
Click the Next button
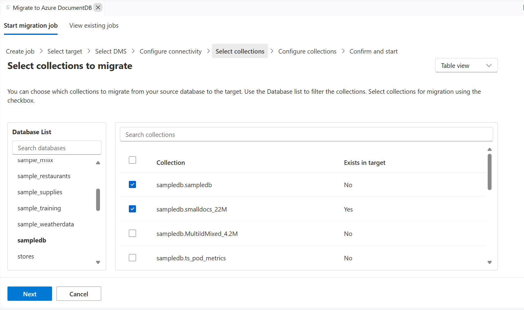30,294
